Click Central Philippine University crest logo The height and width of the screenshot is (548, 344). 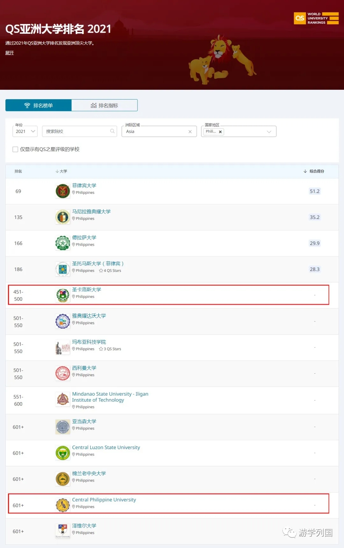63,505
